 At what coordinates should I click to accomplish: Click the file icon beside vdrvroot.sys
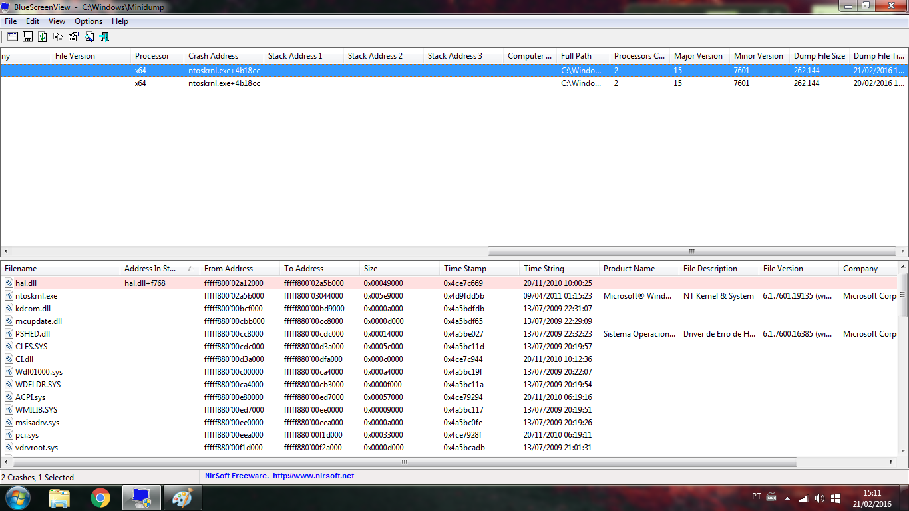(9, 448)
